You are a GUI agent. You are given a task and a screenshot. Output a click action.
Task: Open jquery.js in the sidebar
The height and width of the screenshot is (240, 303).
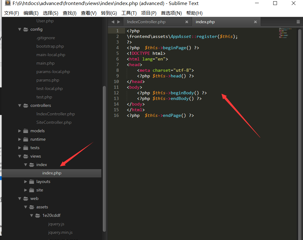click(56, 224)
